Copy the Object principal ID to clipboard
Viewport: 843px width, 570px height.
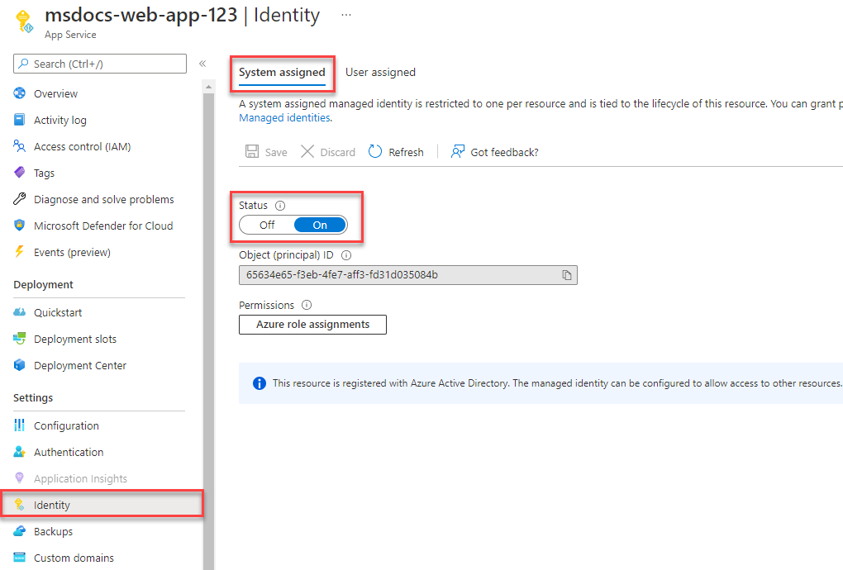[567, 275]
